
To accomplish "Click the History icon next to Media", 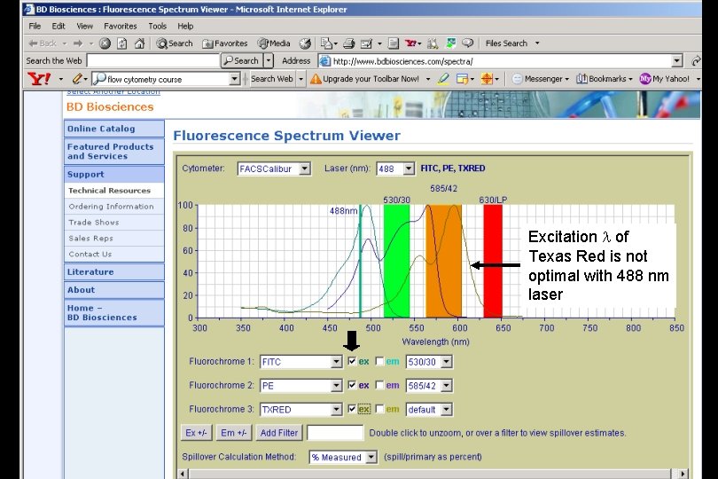I will [305, 43].
